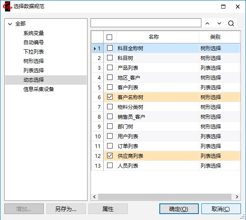Click the application logo in title bar
This screenshot has height=220, width=246.
tap(7, 6)
